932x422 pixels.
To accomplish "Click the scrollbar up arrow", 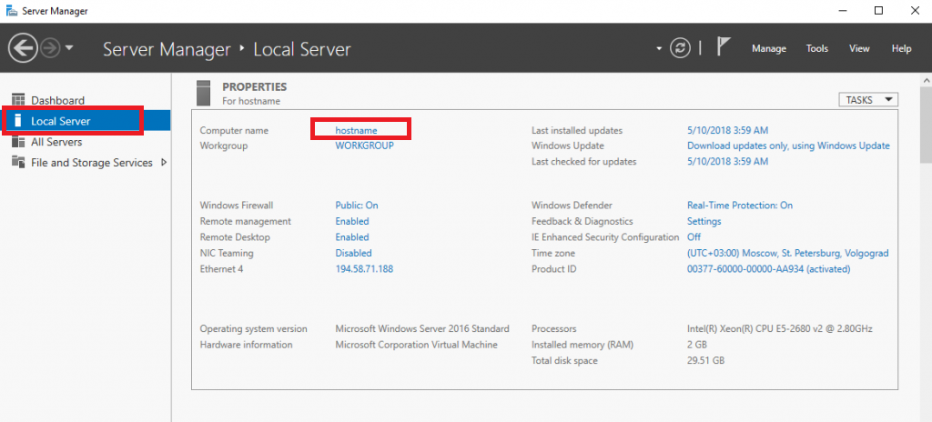I will [926, 80].
